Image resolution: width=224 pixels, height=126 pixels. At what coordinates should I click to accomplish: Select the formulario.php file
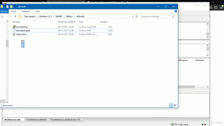(23, 30)
